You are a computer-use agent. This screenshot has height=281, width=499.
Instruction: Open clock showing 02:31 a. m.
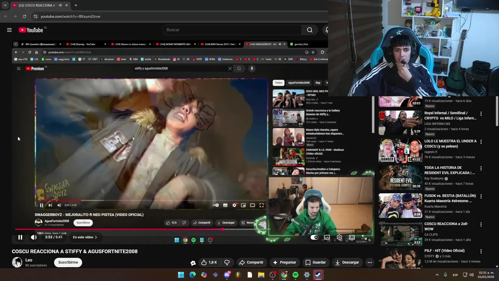tap(487, 275)
